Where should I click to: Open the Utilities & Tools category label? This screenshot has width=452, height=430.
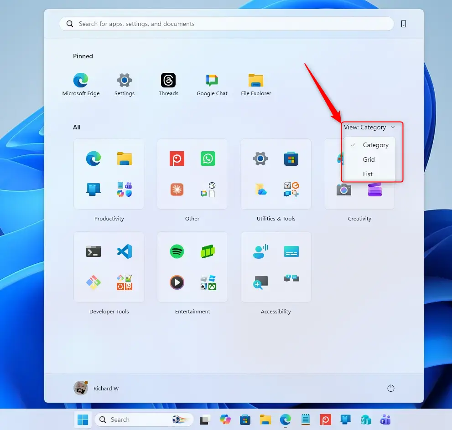point(276,219)
